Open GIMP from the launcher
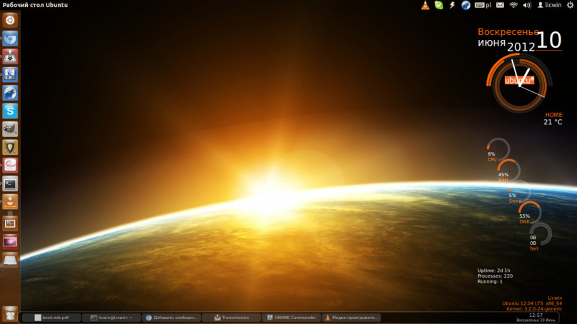 (x=10, y=129)
